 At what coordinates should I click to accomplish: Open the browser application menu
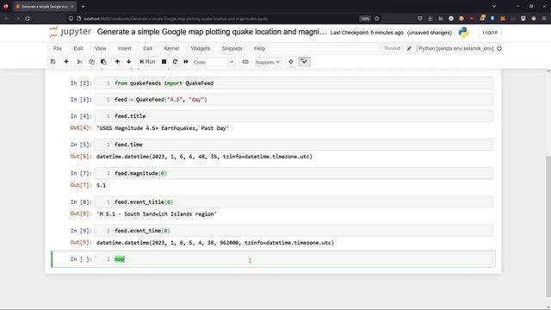coord(544,18)
